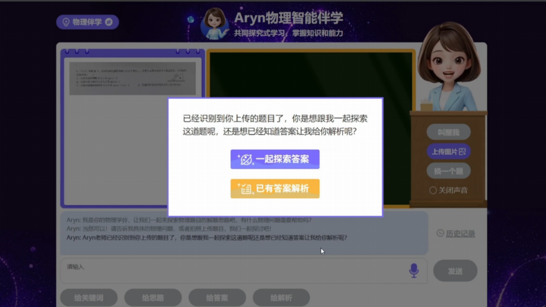Screen dimensions: 546x307
Task: Open the uploaded question image thumbnail
Action: (132, 79)
